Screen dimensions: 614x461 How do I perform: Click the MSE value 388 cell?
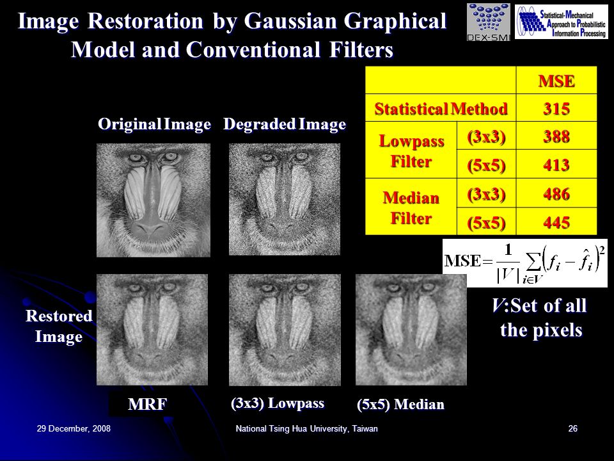point(556,136)
